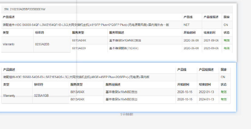Click 服务类型 header in the S5560 table
Screen dimensions: 251x129
coord(76,84)
